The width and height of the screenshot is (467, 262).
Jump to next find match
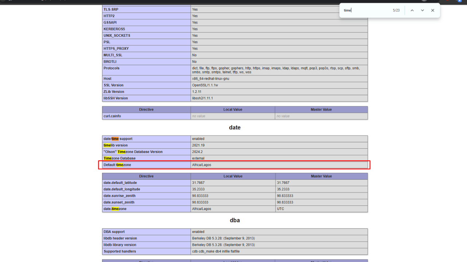tap(422, 11)
